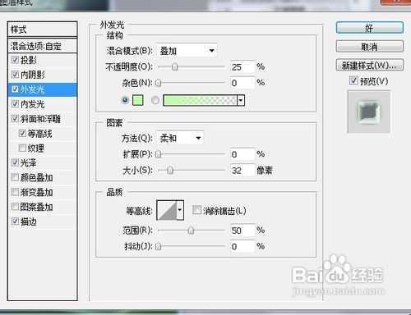Select the 光泽 satin row
Viewport: 411px width, 315px height.
point(43,162)
